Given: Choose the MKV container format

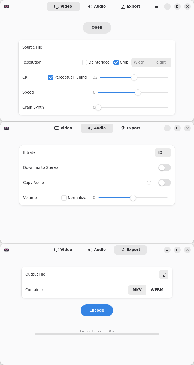Looking at the screenshot, I should coord(137,290).
